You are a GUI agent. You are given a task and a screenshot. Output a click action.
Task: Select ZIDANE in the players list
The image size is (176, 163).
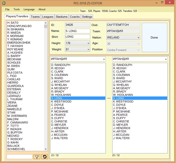click(12, 106)
